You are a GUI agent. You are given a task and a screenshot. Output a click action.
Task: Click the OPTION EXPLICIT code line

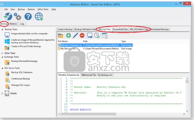click(x=81, y=110)
